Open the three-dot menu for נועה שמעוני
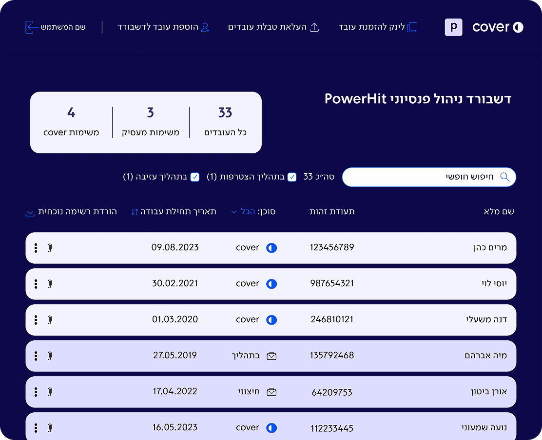Viewport: 542px width, 440px height. [x=36, y=428]
